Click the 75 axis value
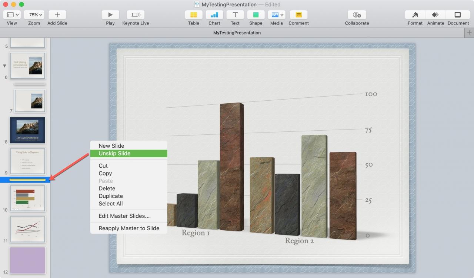Viewport: 474px width, 278px height. (x=368, y=130)
